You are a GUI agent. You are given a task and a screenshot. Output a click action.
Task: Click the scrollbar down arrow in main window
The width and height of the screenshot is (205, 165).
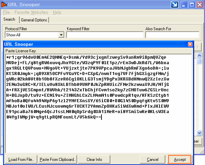point(199,133)
